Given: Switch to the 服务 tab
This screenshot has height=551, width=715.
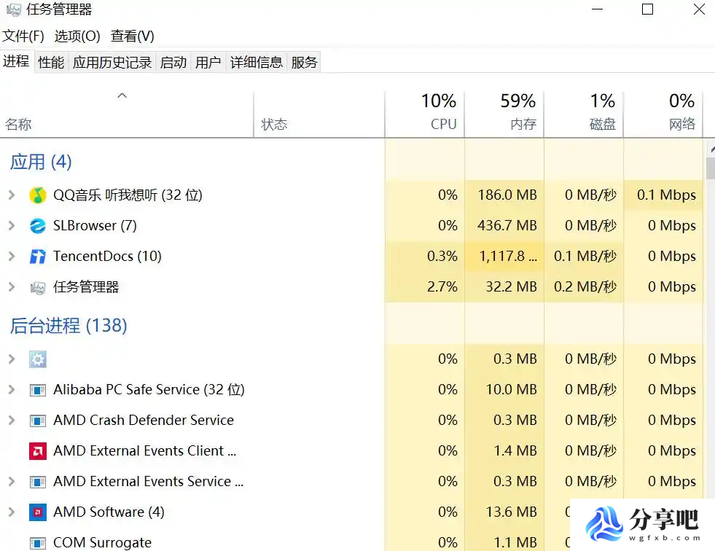Looking at the screenshot, I should point(304,62).
